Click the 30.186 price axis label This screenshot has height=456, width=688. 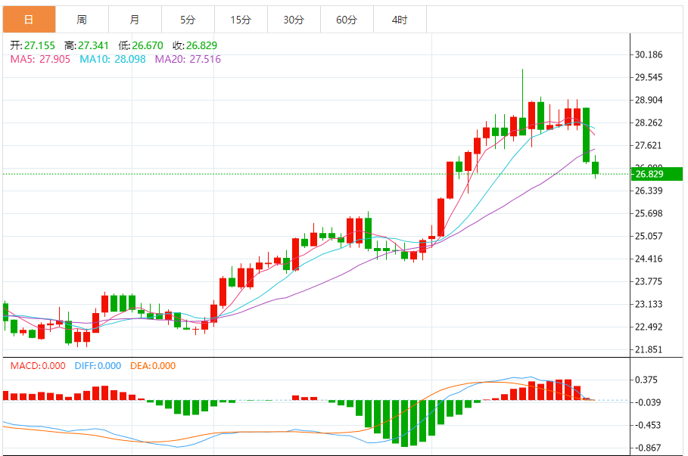649,54
